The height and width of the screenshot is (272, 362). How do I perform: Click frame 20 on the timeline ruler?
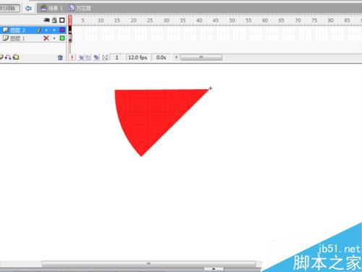(133, 20)
